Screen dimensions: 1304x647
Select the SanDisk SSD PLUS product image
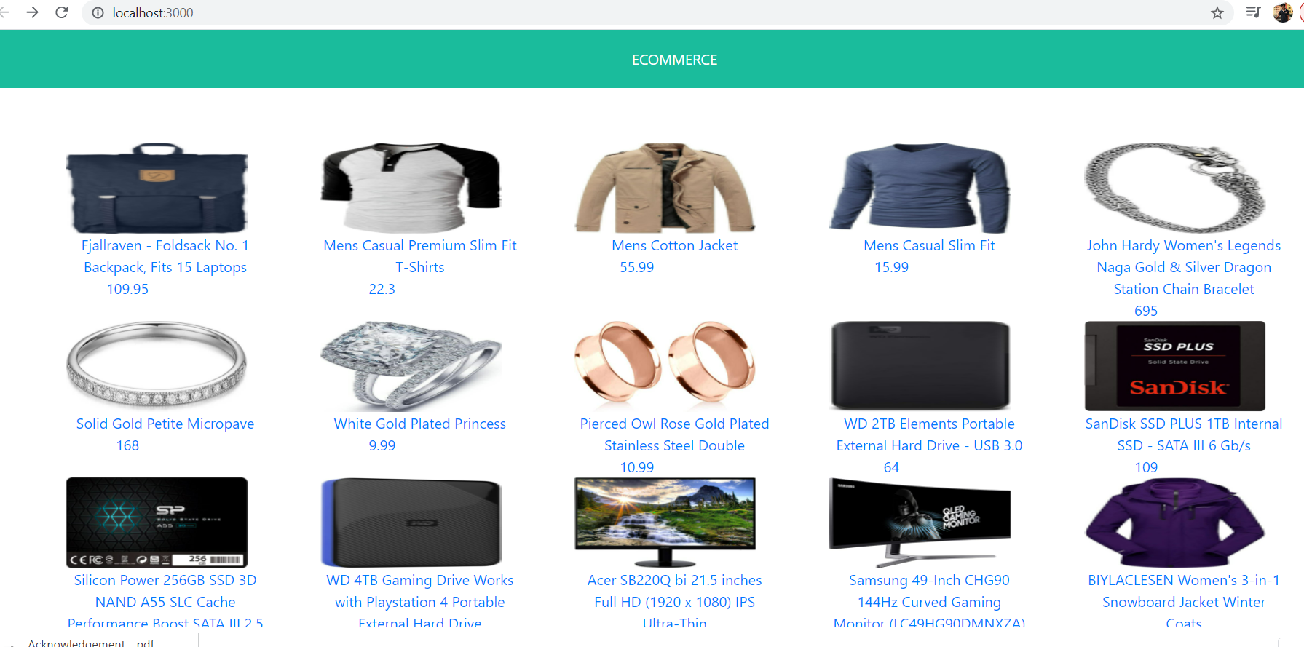tap(1174, 366)
